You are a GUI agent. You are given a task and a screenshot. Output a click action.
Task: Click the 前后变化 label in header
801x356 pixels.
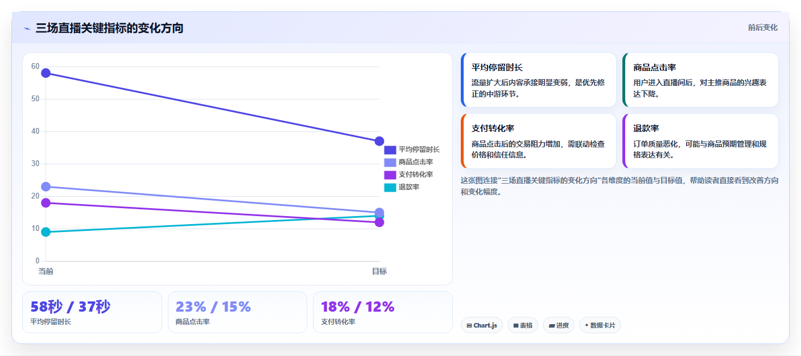(x=762, y=27)
